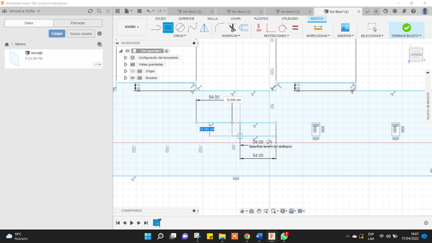Activate root component radio button
The image size is (432, 243).
click(166, 51)
